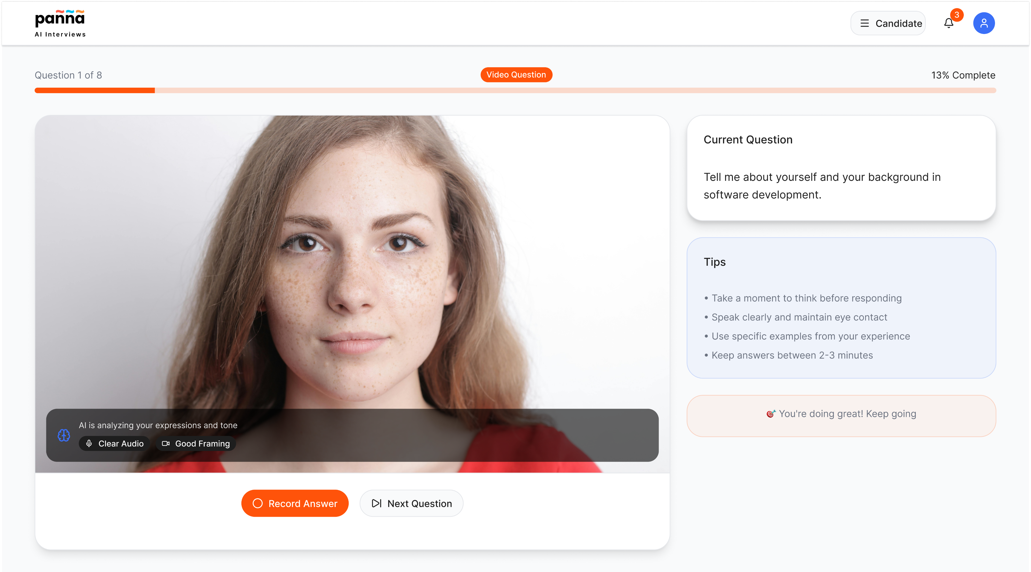This screenshot has width=1031, height=572.
Task: Click the orange question progress bar
Action: (x=95, y=90)
